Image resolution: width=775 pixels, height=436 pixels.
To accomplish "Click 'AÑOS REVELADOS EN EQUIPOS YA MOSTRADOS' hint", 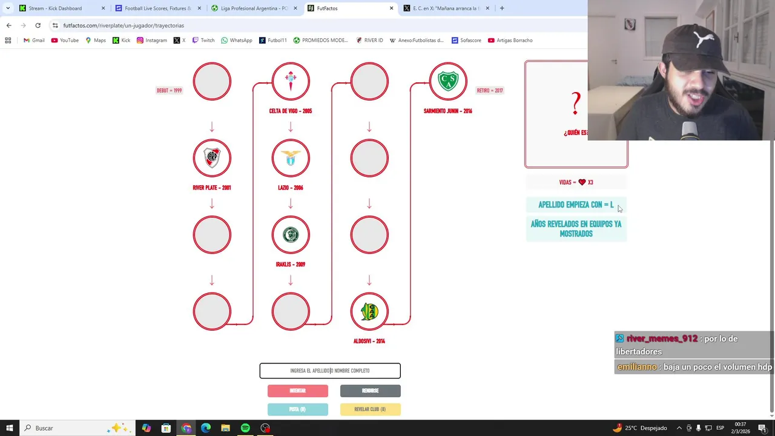I will tap(576, 228).
